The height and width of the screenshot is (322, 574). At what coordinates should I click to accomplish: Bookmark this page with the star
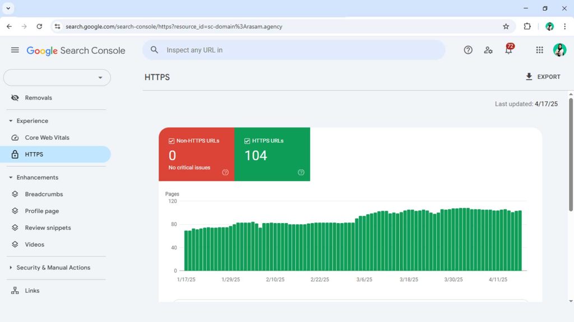click(506, 26)
